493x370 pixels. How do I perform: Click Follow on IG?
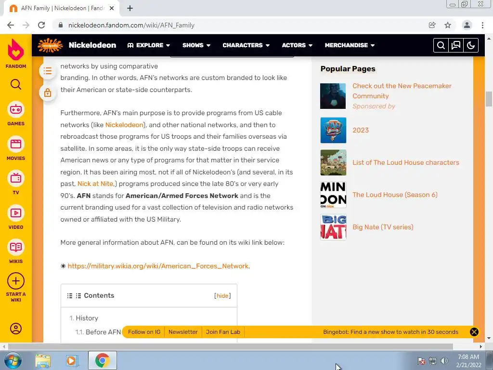[x=144, y=332]
